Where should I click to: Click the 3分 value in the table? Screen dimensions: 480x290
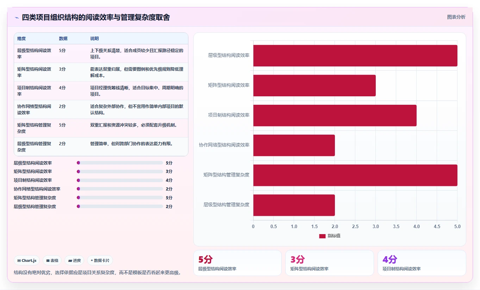[62, 69]
